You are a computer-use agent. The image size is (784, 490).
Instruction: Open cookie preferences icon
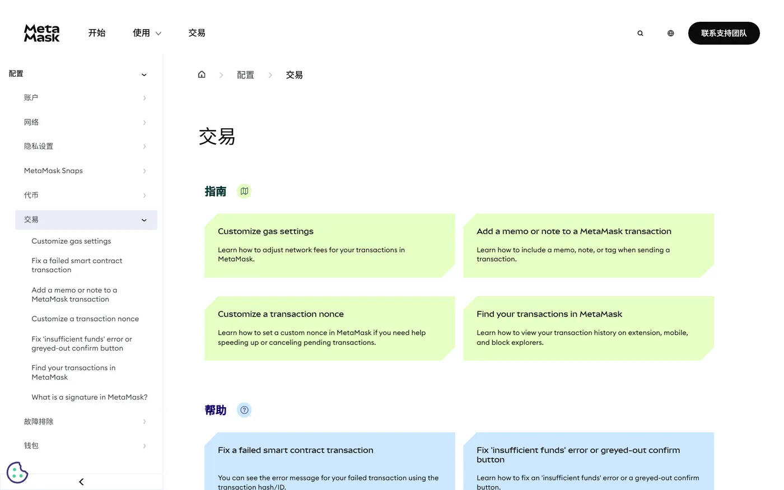coord(17,473)
